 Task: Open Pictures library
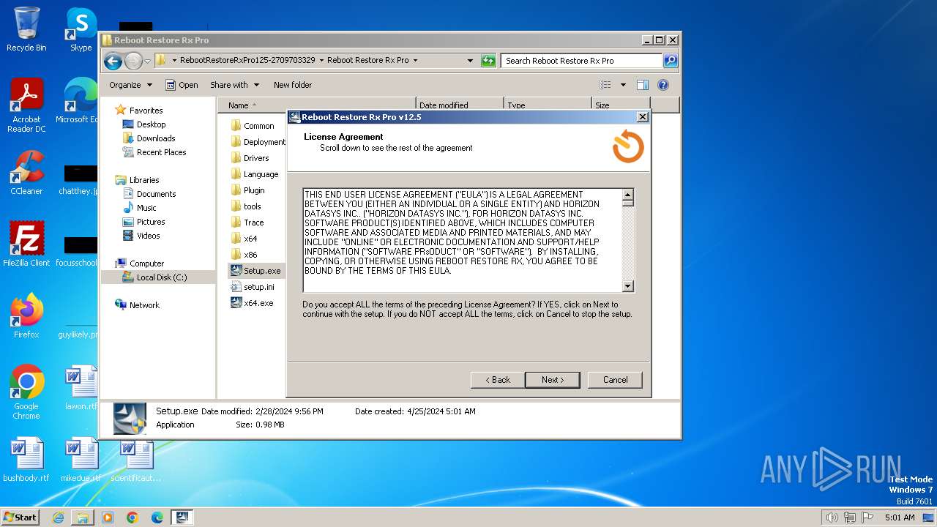pos(143,222)
